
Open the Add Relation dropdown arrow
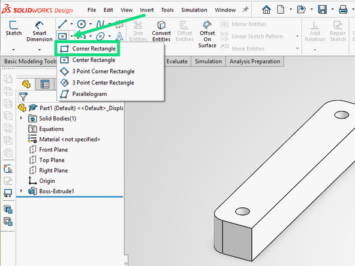pyautogui.click(x=315, y=50)
